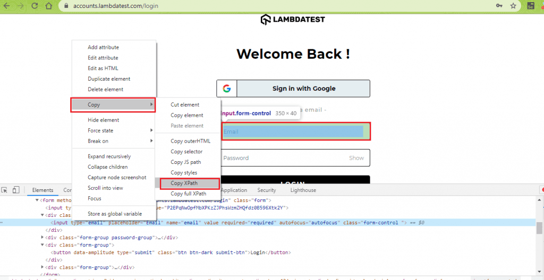Expand the Force state submenu
Screen dimensions: 544x280
114,130
